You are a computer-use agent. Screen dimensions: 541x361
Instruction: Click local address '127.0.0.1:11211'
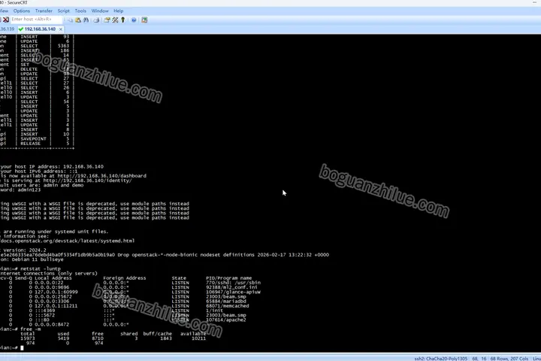(56, 306)
